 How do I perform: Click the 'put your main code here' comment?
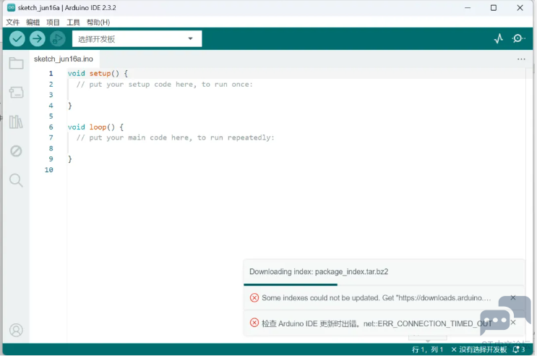pos(175,137)
